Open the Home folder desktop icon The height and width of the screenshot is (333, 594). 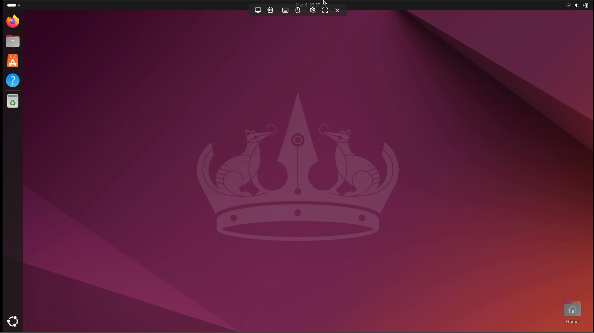(x=572, y=313)
